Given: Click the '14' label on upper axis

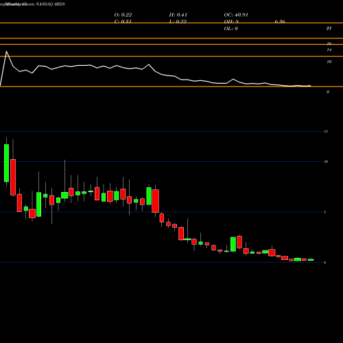Looking at the screenshot, I should click(329, 49).
